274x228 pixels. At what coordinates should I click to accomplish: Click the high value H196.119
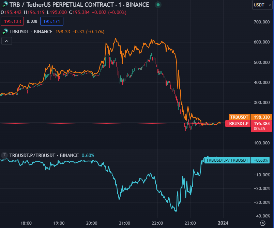click(x=34, y=12)
